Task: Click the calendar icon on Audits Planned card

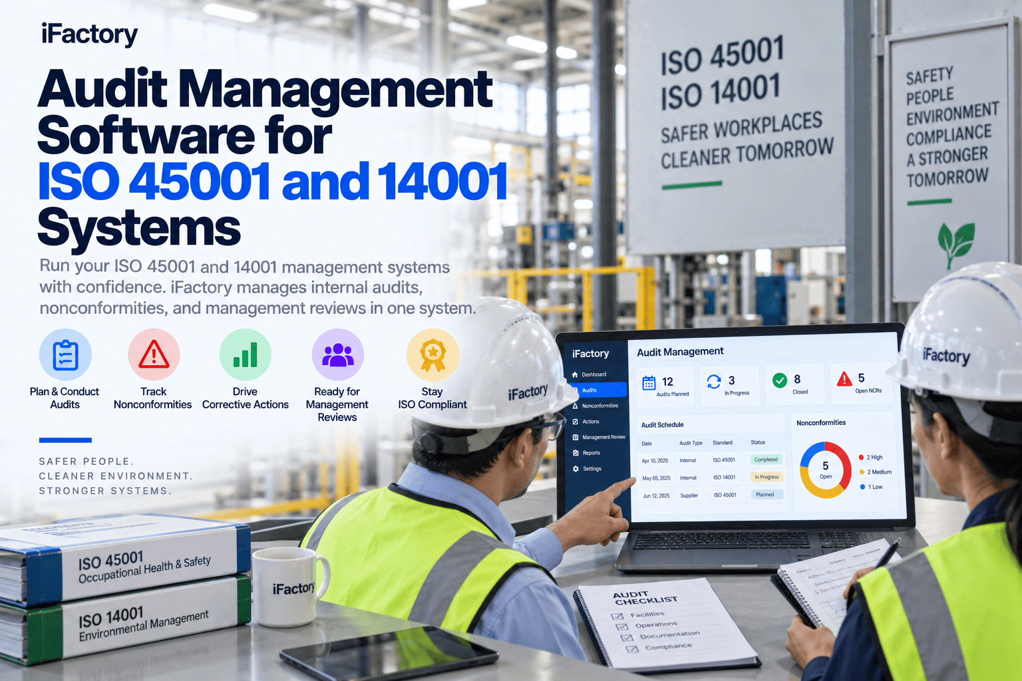Action: click(649, 383)
